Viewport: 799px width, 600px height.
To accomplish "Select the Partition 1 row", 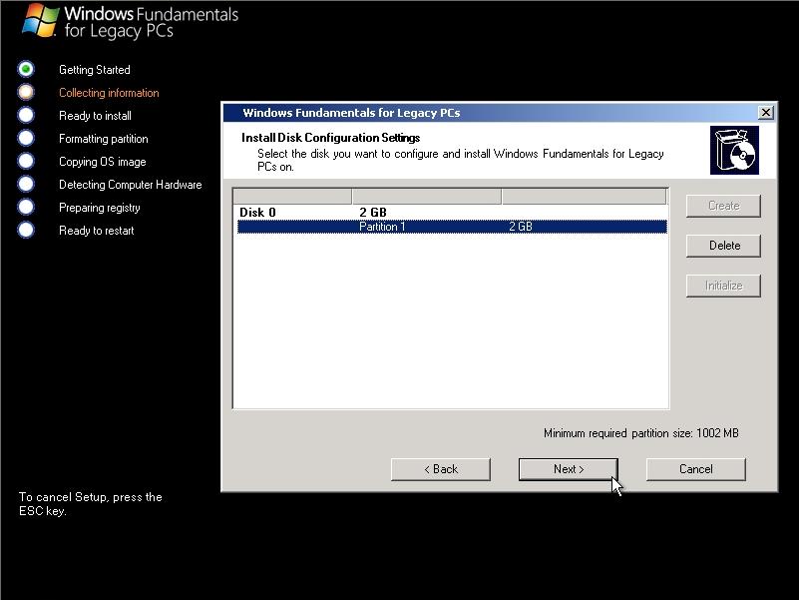I will pos(452,227).
